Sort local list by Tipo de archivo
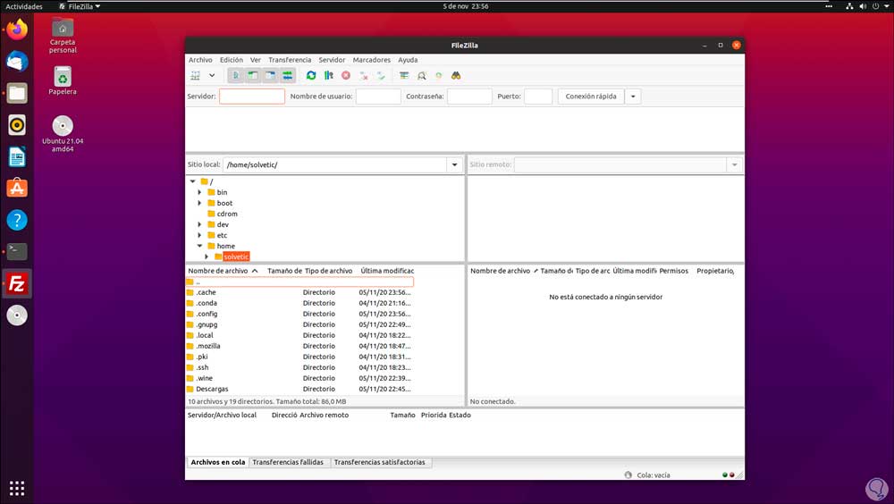The image size is (894, 504). coord(328,271)
